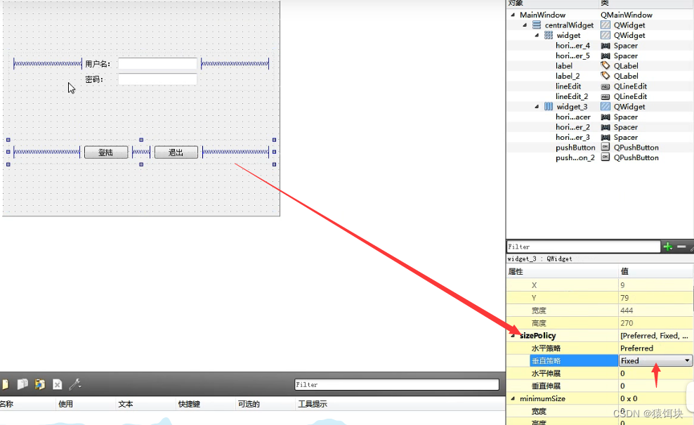Click the 用户名 text input field

tap(157, 64)
